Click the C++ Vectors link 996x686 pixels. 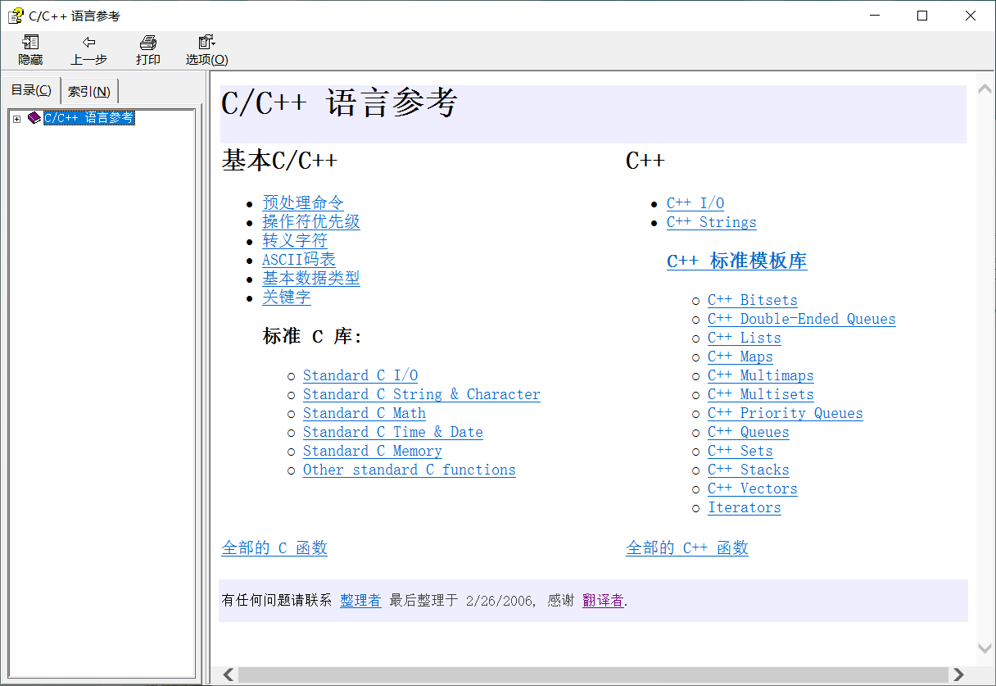pos(751,488)
